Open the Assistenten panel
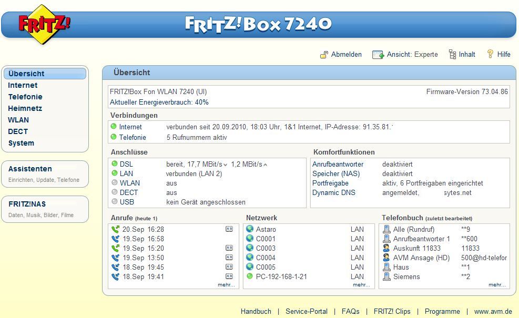This screenshot has width=519, height=318. [x=45, y=174]
